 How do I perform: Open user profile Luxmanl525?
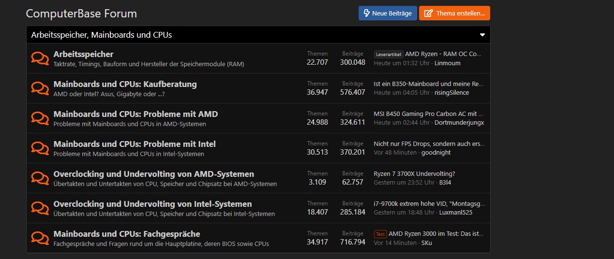coord(456,213)
